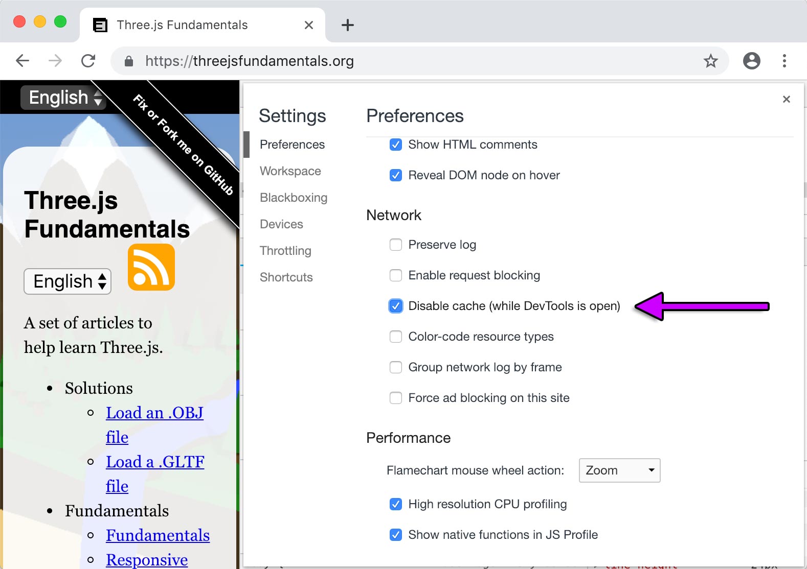Open Flamechart mouse wheel action dropdown

pos(619,470)
